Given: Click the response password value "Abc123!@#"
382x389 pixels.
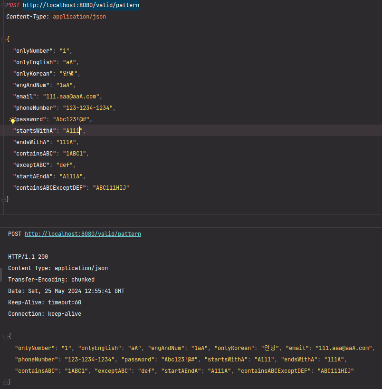Looking at the screenshot, I should tap(180, 360).
